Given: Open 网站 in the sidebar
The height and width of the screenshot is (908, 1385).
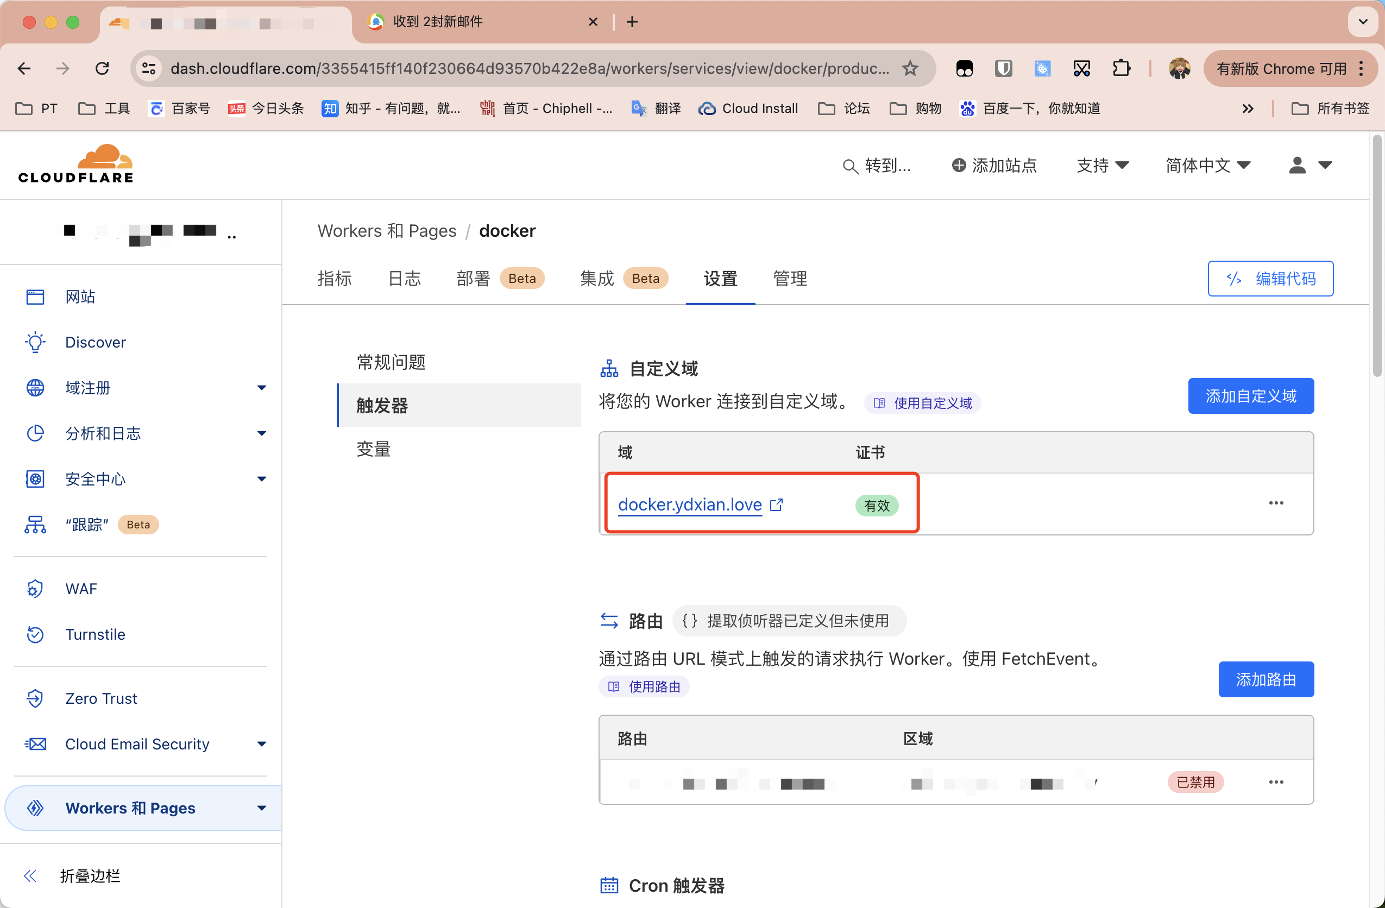Looking at the screenshot, I should point(80,297).
